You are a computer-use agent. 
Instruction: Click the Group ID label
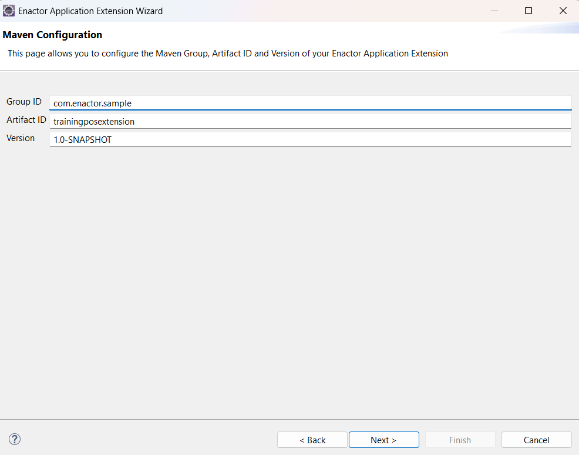coord(23,102)
